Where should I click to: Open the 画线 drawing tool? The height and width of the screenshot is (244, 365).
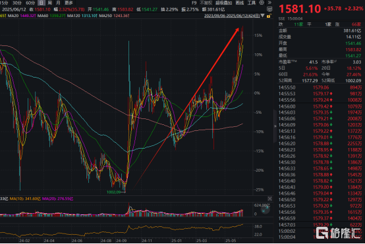tap(240, 3)
